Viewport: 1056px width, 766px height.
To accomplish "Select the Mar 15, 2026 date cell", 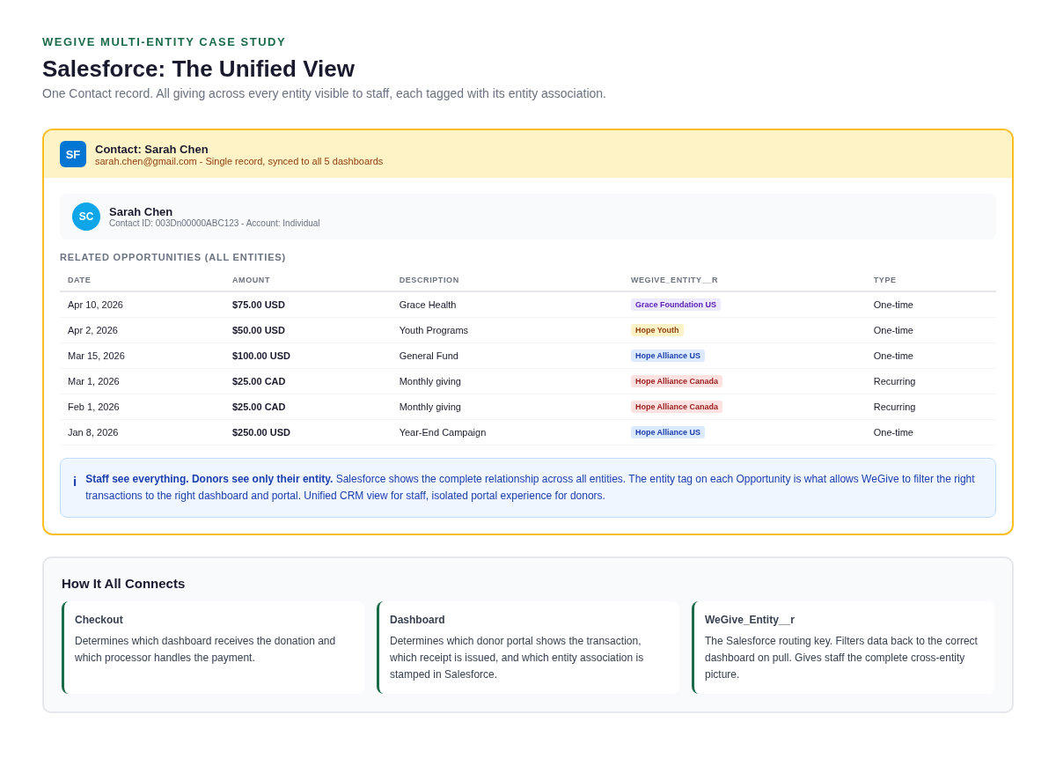I will pos(96,356).
